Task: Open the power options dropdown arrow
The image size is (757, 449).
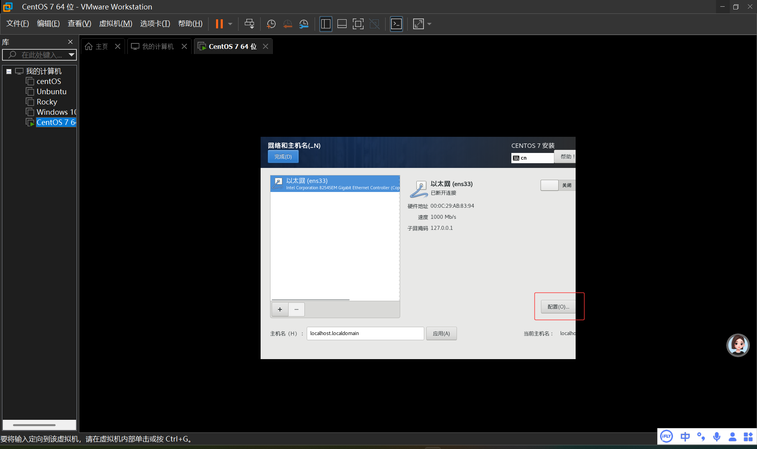Action: tap(230, 24)
